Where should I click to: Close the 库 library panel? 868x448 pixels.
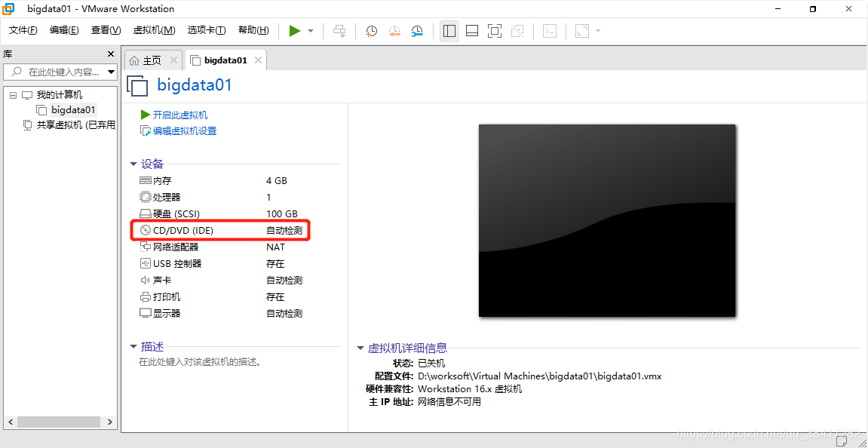pos(111,54)
